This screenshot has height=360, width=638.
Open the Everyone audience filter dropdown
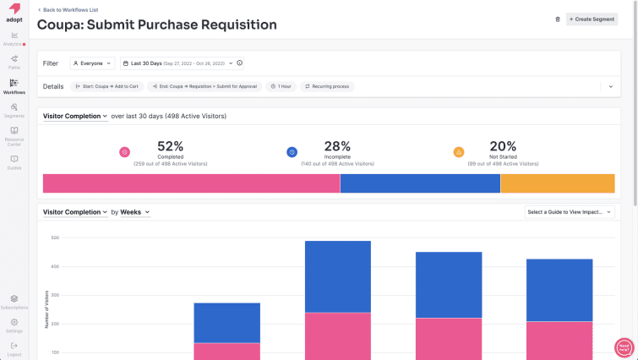tap(92, 63)
